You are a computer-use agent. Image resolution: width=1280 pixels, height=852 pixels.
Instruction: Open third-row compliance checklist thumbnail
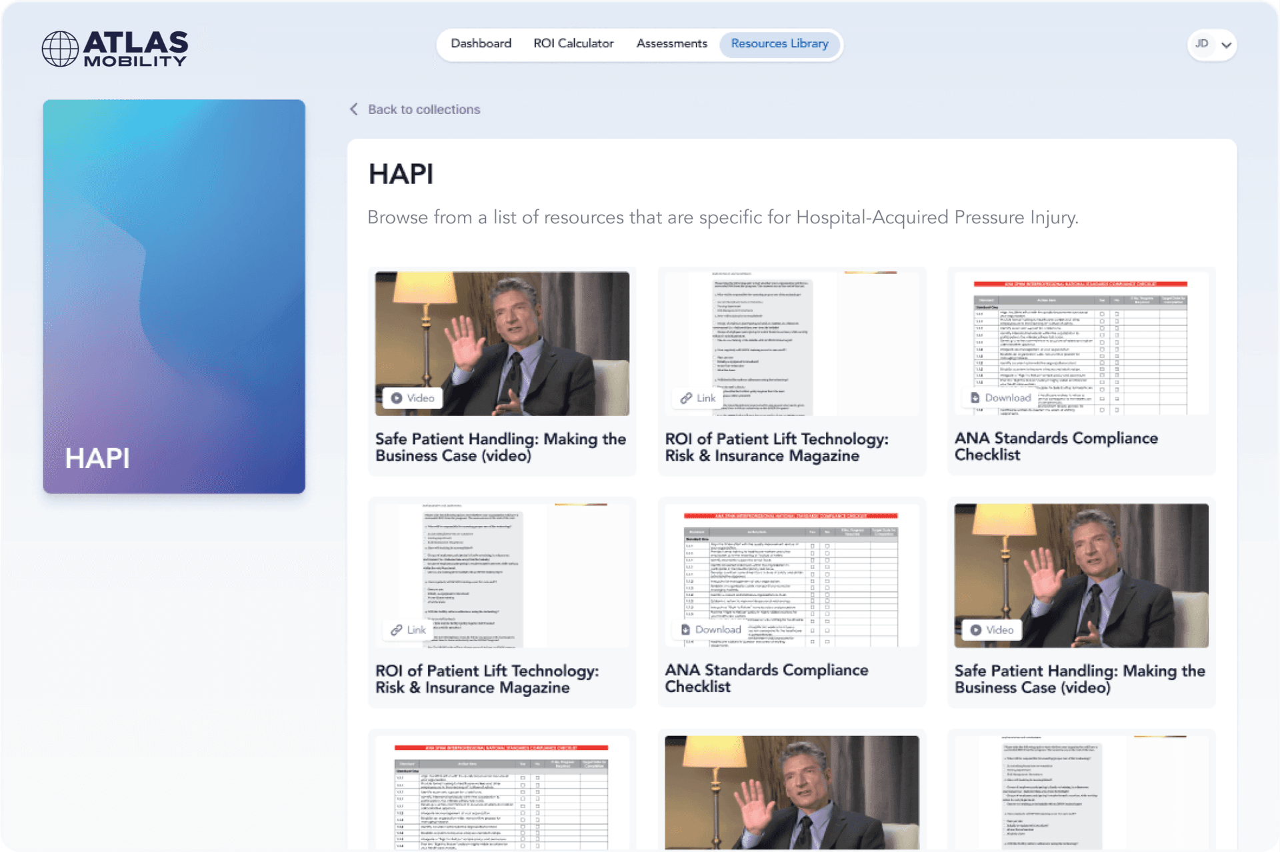pyautogui.click(x=501, y=792)
